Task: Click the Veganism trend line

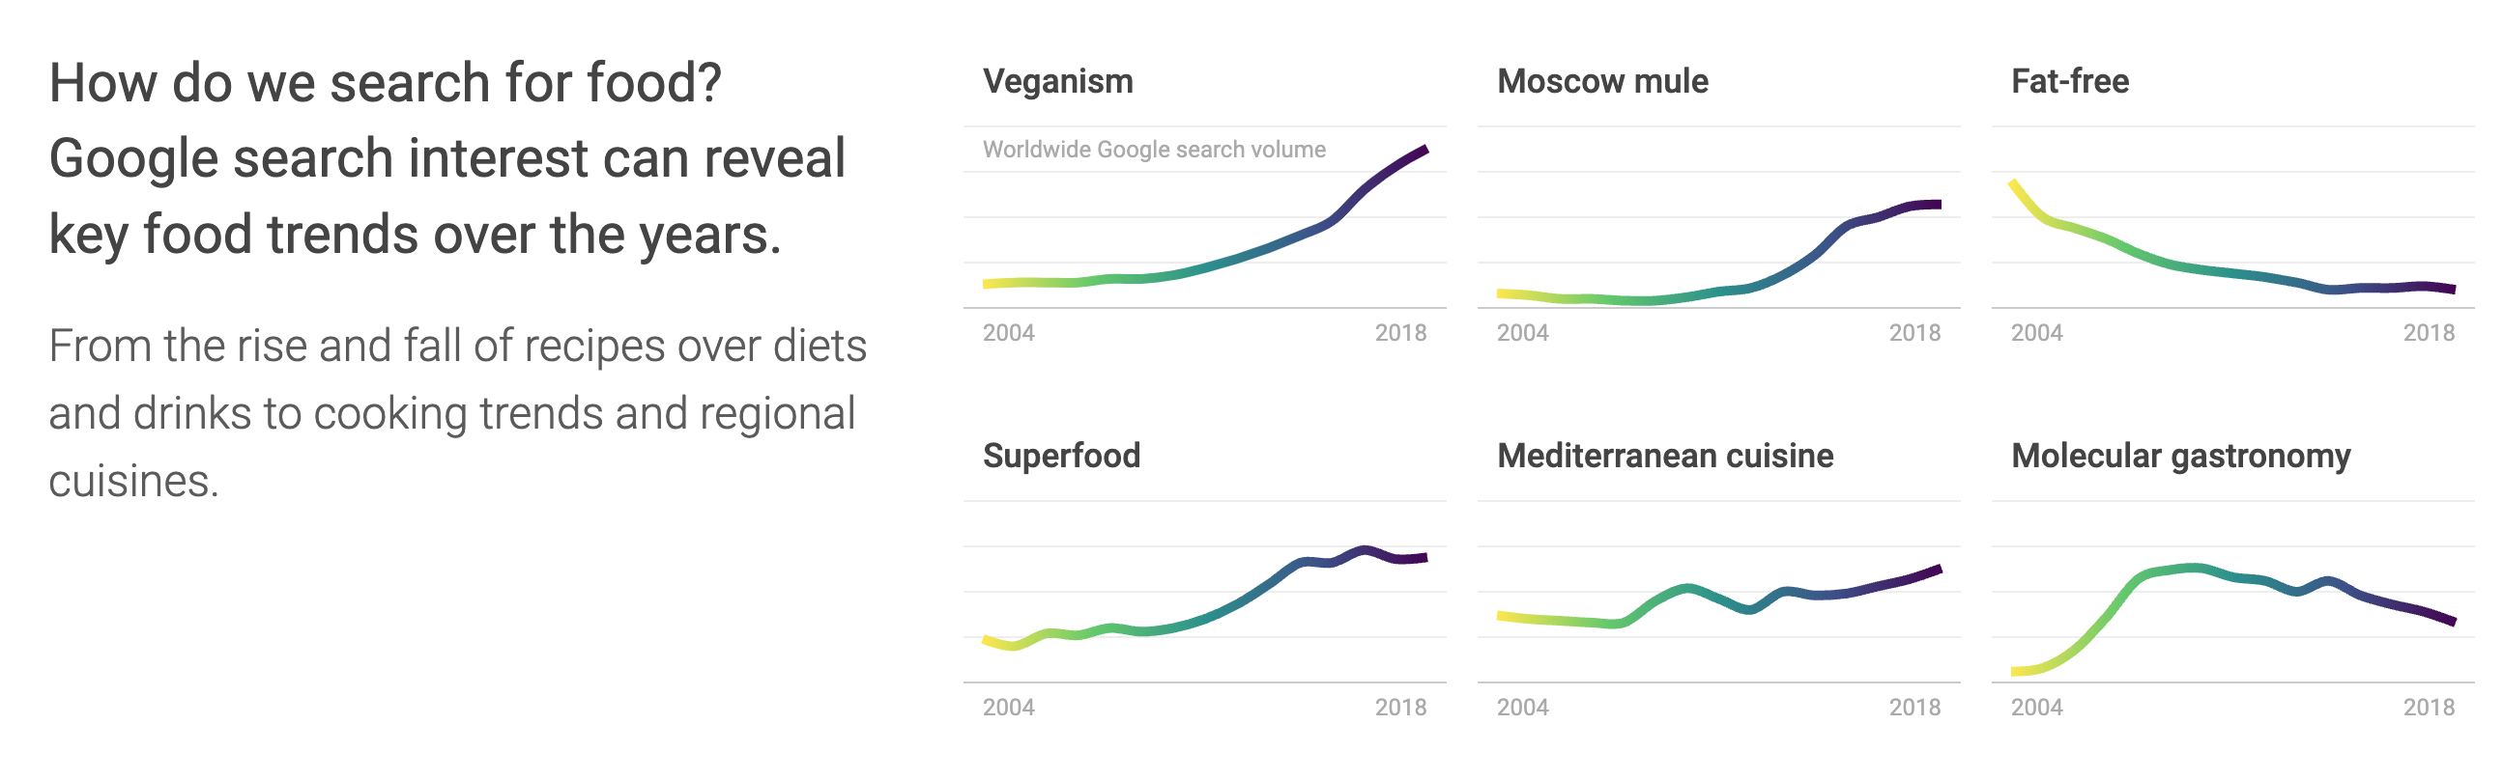Action: (1263, 249)
